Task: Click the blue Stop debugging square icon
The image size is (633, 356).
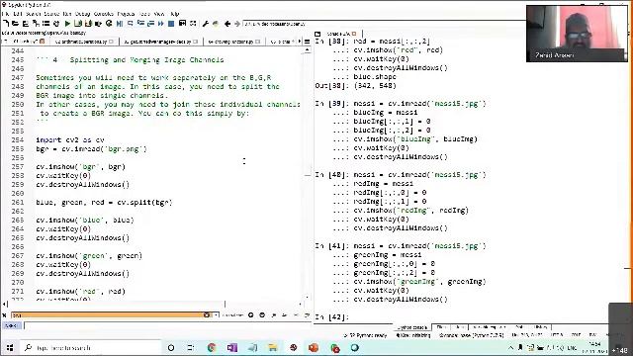Action: tap(171, 24)
